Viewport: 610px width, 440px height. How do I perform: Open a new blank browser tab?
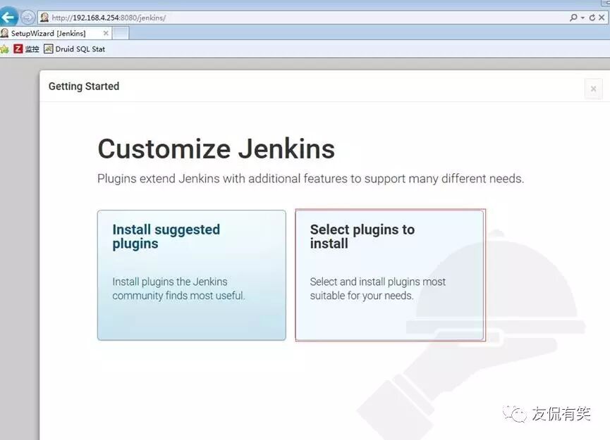click(x=121, y=33)
